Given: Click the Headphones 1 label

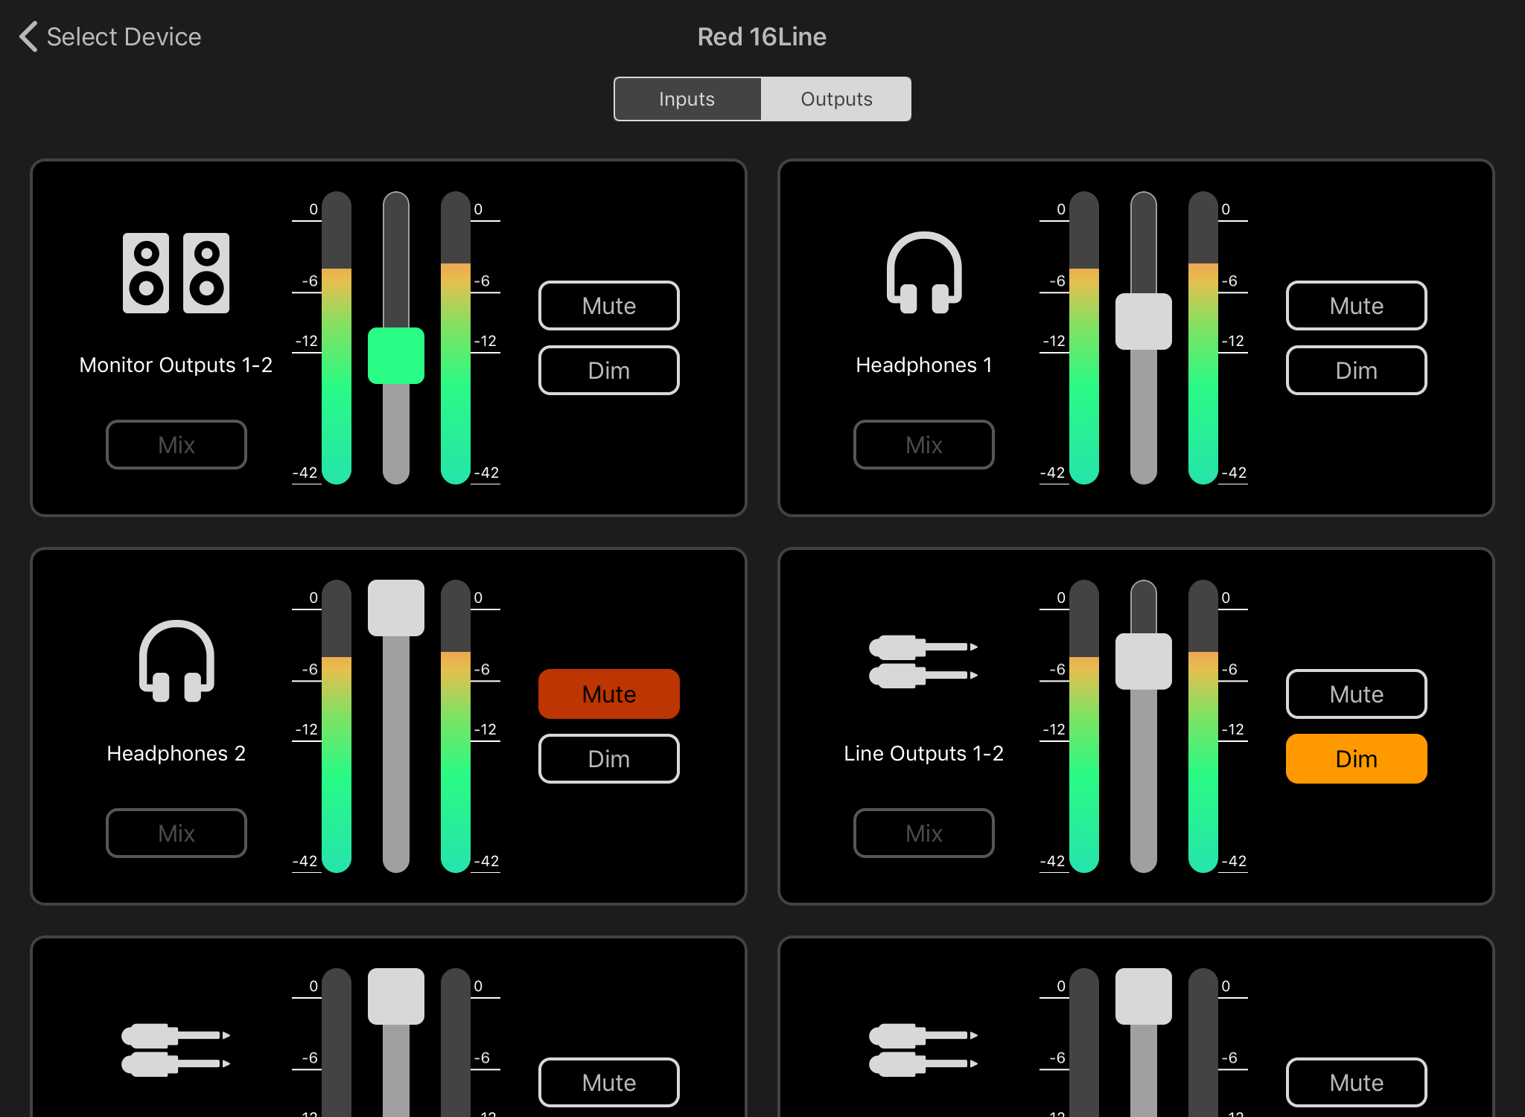Looking at the screenshot, I should [924, 365].
